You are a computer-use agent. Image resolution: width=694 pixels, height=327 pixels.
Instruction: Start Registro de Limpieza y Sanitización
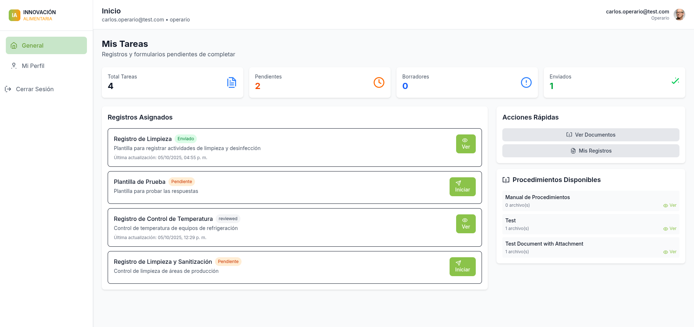tap(462, 267)
